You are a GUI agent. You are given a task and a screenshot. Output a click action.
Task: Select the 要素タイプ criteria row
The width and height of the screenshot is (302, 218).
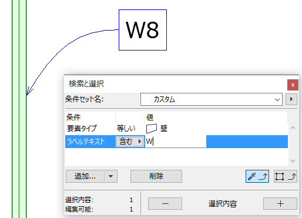point(176,129)
